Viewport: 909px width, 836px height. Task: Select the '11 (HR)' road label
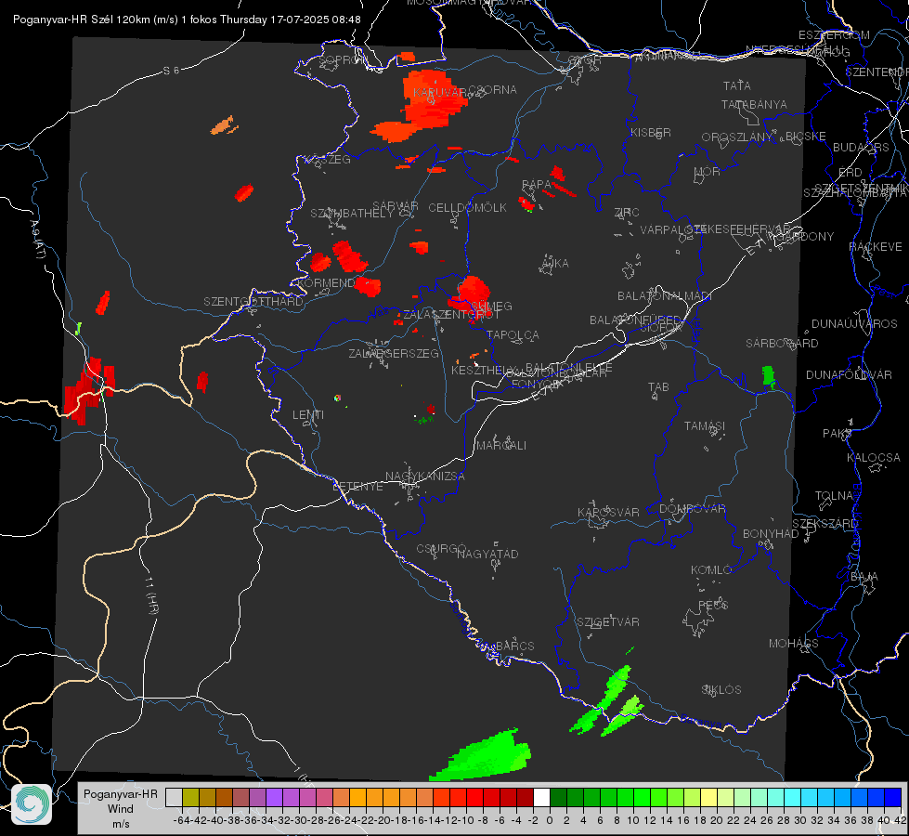[x=152, y=594]
